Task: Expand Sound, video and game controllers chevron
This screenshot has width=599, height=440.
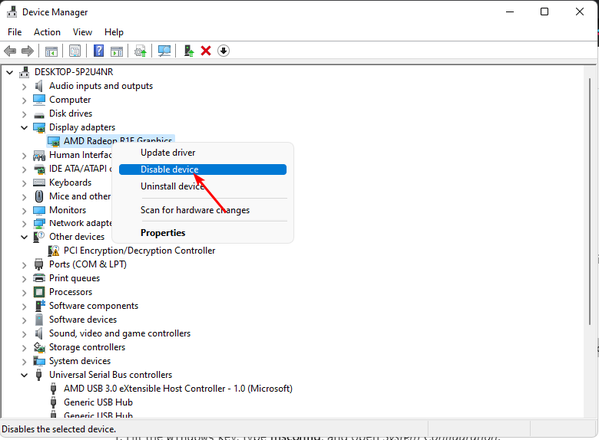Action: coord(24,334)
